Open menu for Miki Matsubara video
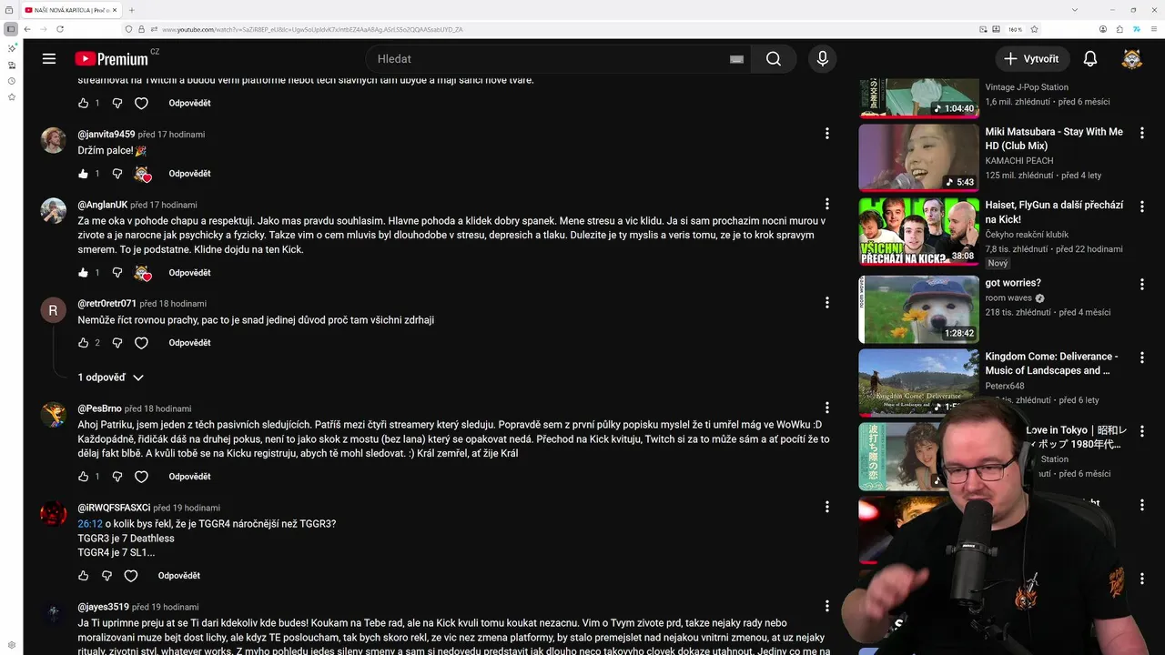Image resolution: width=1165 pixels, height=655 pixels. [x=1142, y=133]
